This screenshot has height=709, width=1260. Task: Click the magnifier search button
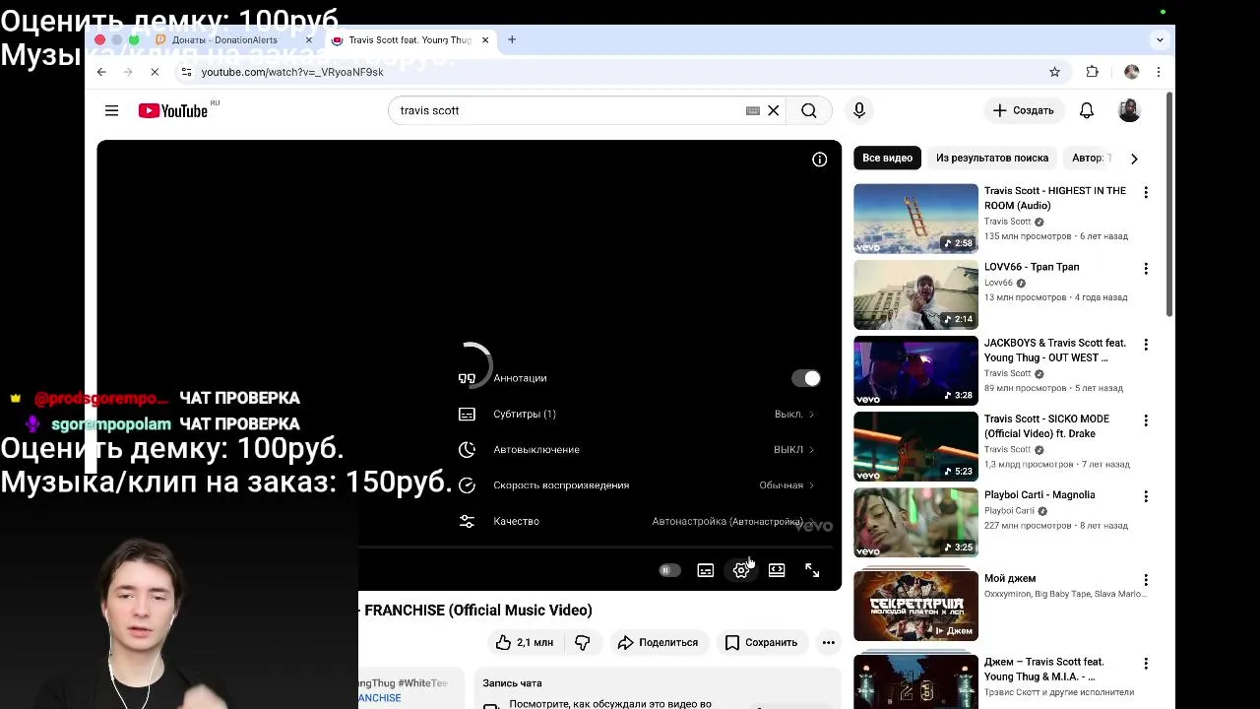click(x=809, y=110)
